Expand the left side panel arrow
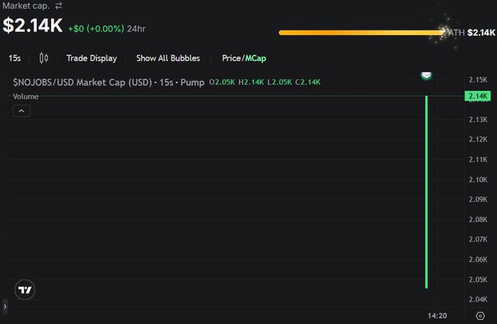This screenshot has height=324, width=497. click(5, 306)
